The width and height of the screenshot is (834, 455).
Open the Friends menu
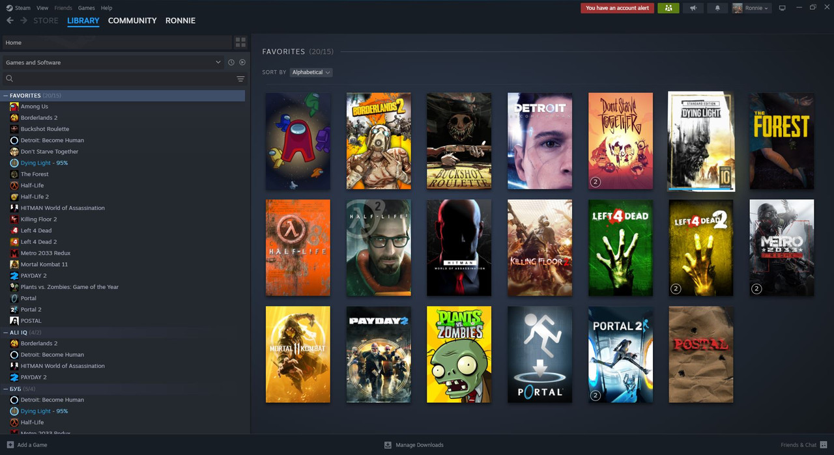[63, 8]
